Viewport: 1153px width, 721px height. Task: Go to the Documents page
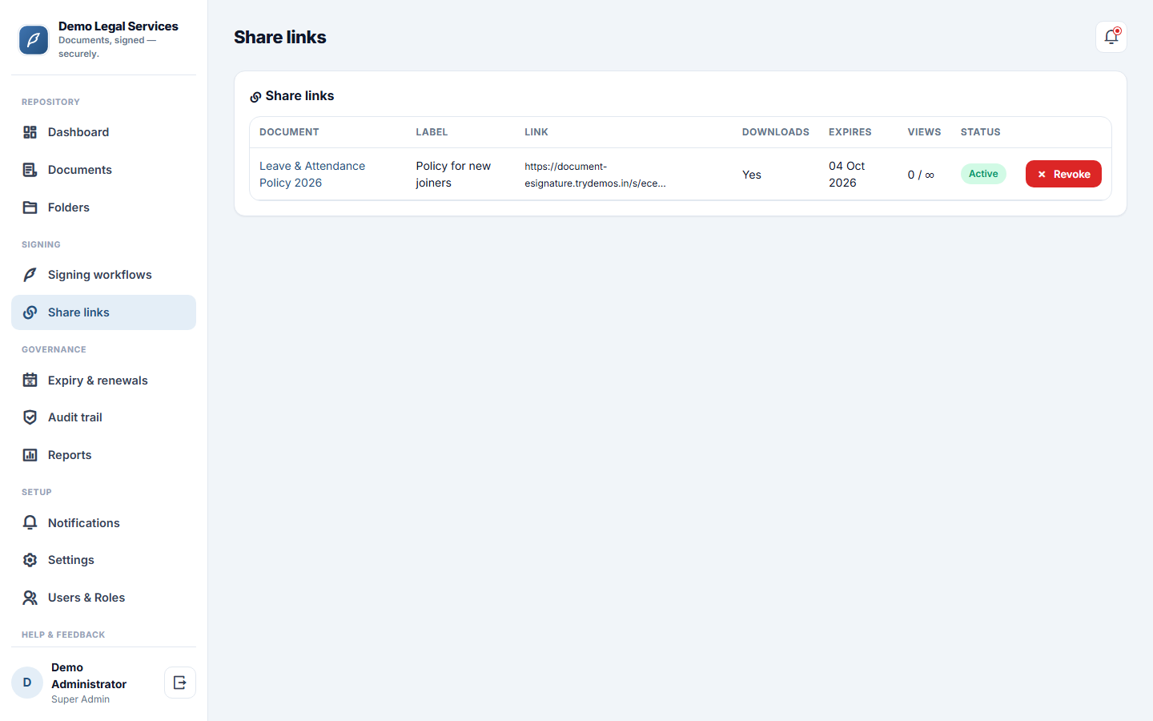[103, 170]
